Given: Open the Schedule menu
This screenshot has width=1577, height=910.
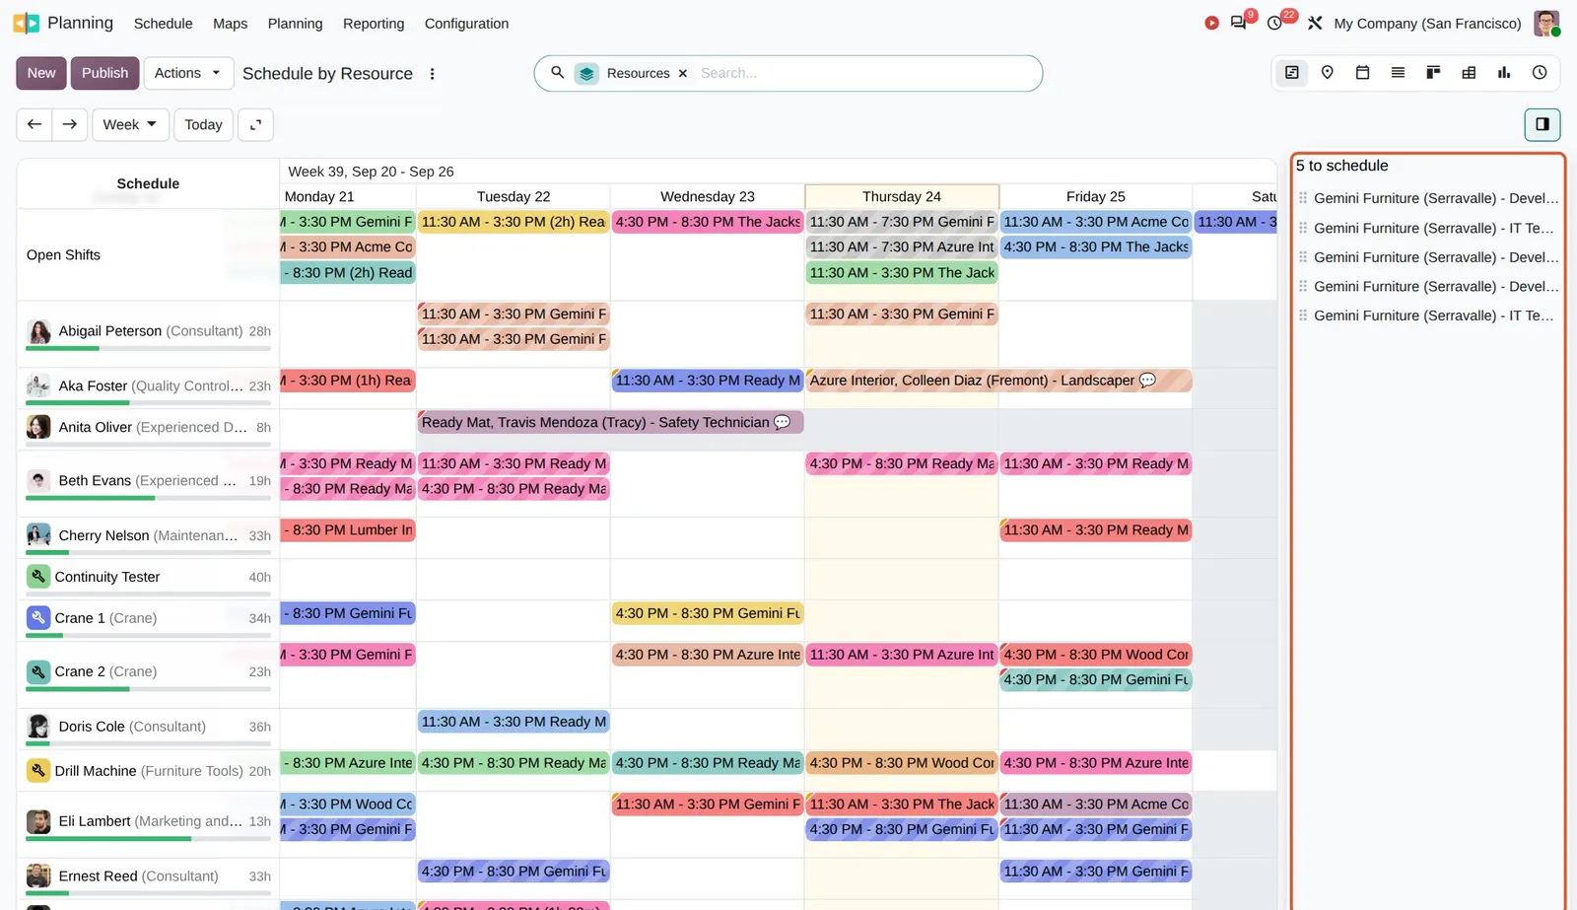Looking at the screenshot, I should [x=164, y=24].
